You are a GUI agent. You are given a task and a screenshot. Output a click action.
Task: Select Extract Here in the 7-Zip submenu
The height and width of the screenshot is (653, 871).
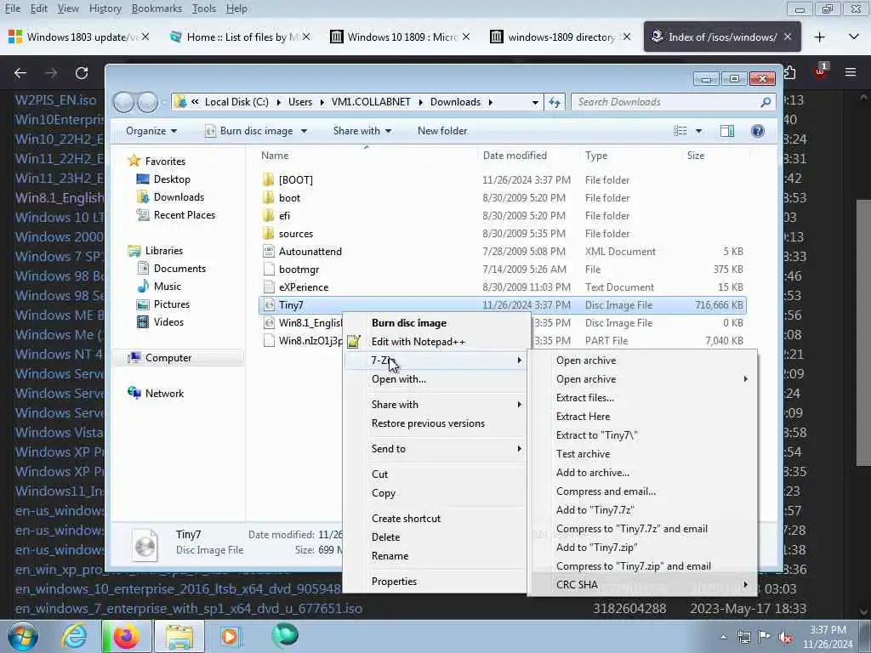[x=583, y=417]
